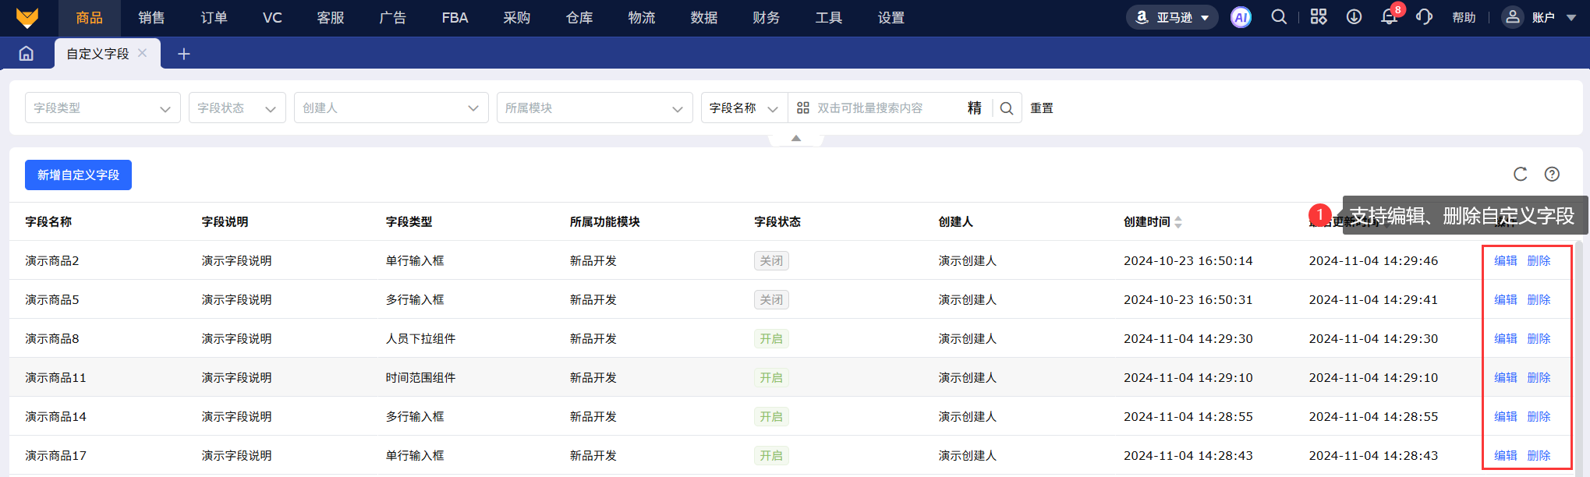The width and height of the screenshot is (1590, 477).
Task: Open the 财务 menu
Action: (766, 18)
